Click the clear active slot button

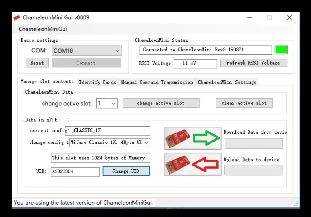[244, 103]
